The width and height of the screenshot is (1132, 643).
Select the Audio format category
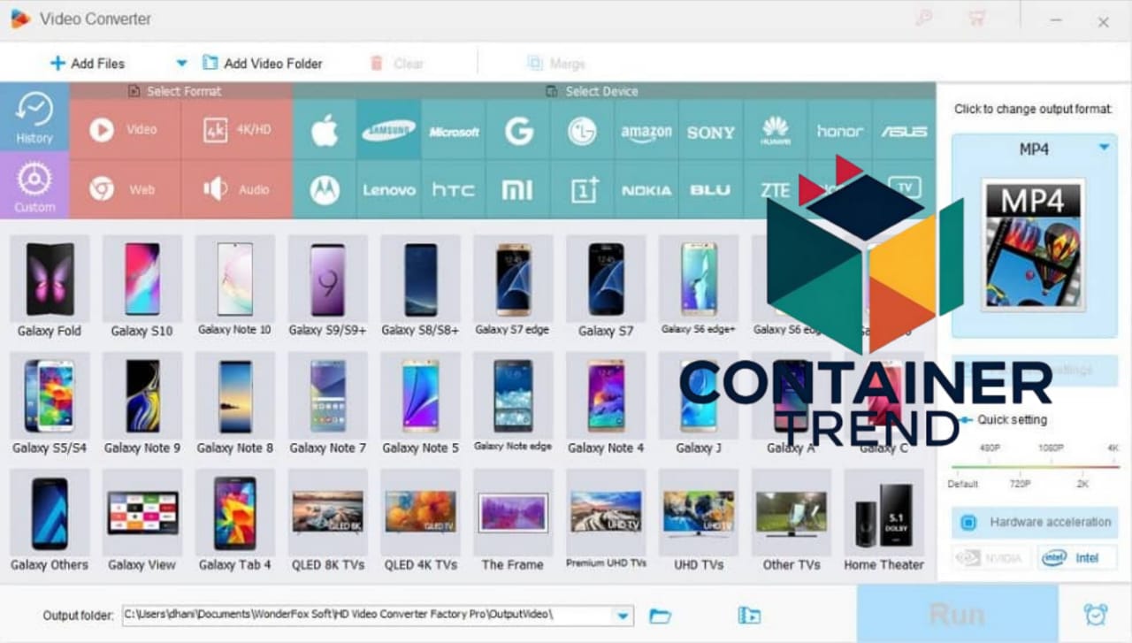coord(237,189)
